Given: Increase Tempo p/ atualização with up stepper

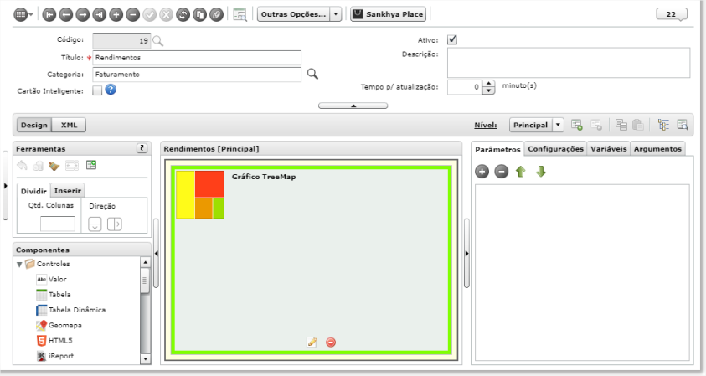Looking at the screenshot, I should [x=488, y=84].
